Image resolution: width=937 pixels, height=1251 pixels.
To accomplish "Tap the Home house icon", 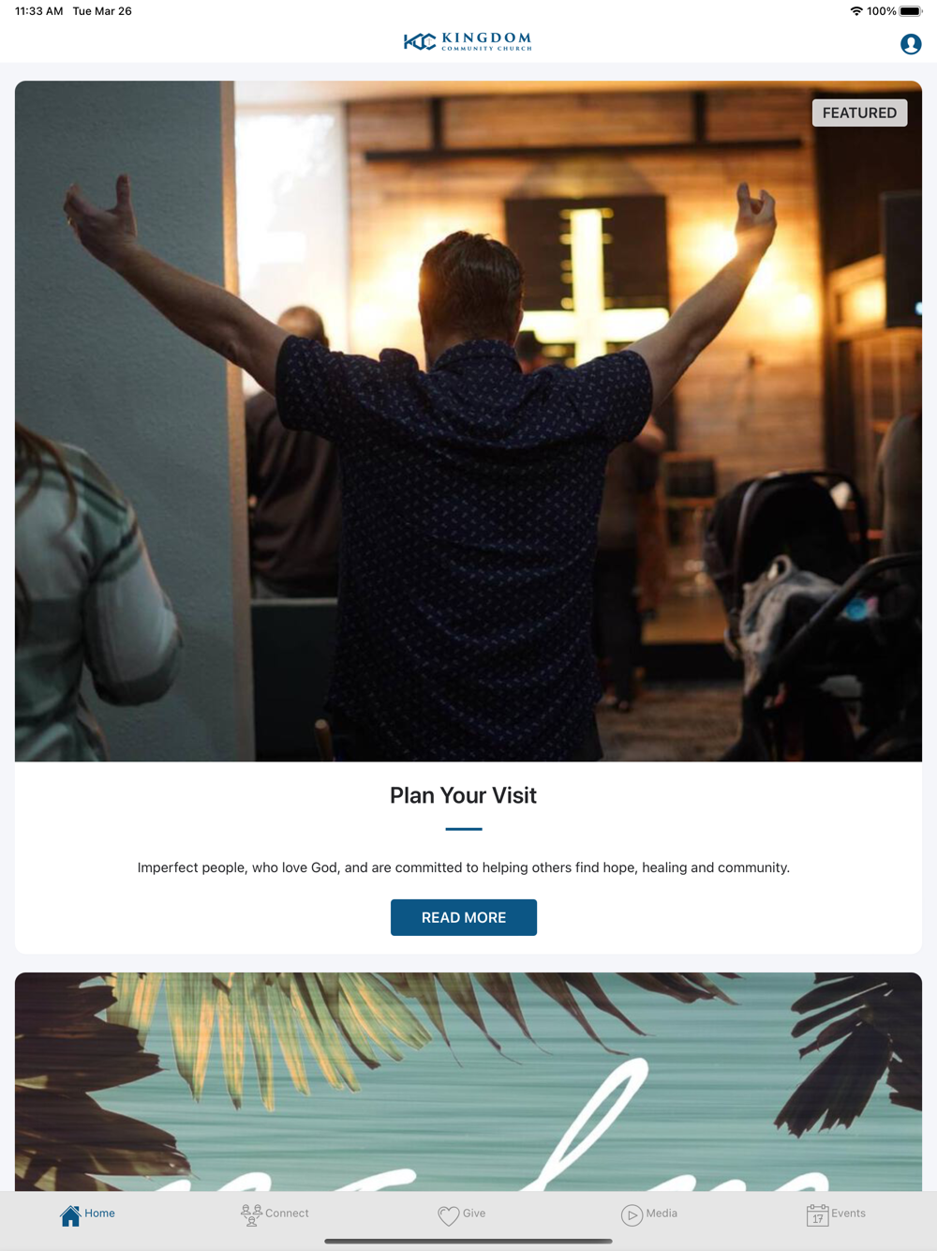I will [x=70, y=1215].
